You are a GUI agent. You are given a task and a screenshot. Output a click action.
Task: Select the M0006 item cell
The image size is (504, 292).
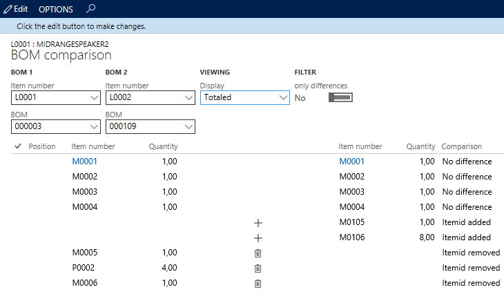pyautogui.click(x=85, y=283)
